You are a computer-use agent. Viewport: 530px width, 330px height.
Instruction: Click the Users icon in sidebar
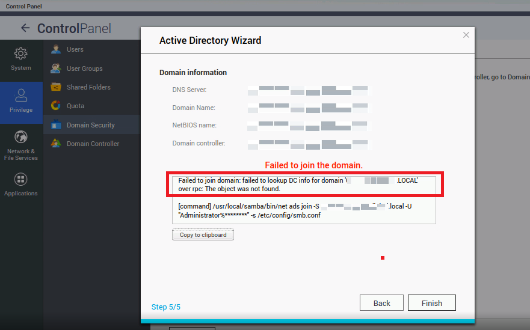click(56, 49)
